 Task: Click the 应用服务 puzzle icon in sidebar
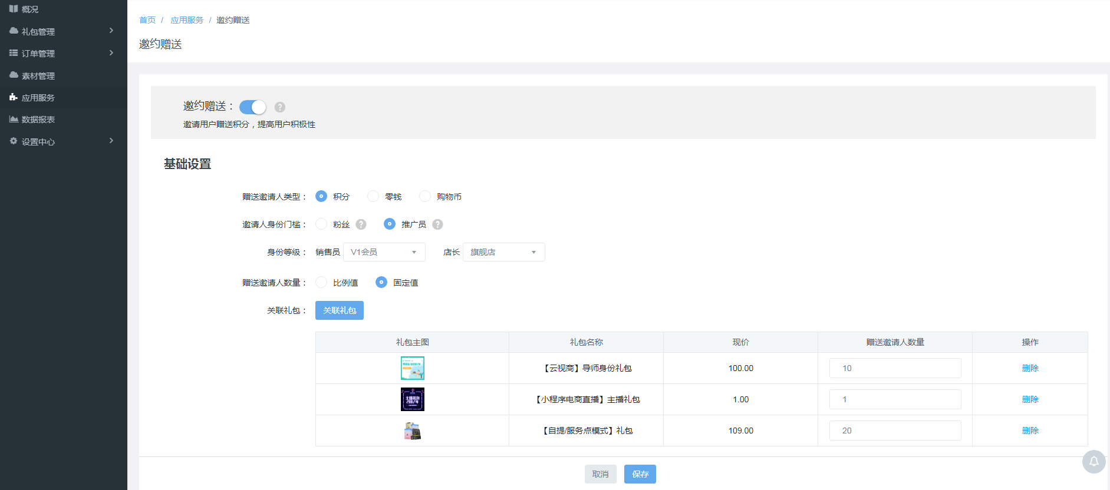[x=14, y=97]
